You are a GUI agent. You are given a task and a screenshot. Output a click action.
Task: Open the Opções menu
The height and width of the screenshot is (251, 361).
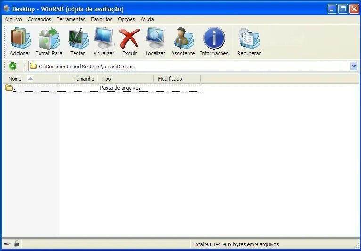[127, 20]
